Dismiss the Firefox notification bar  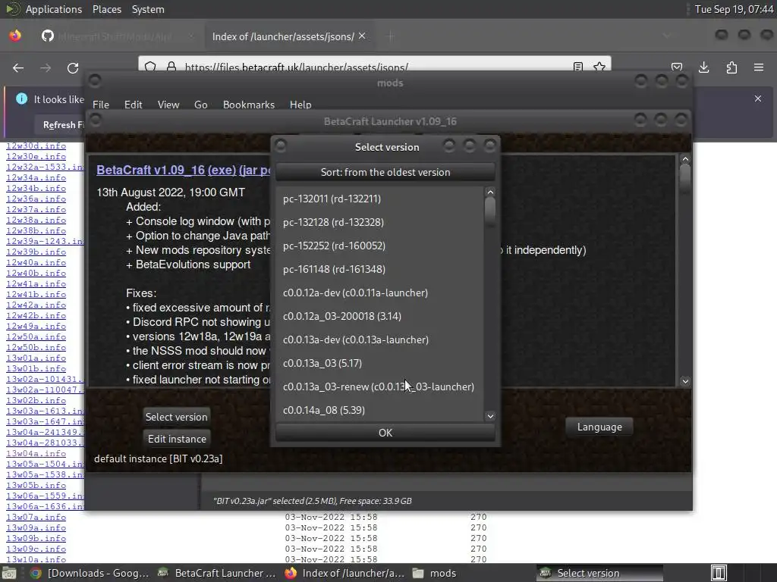(758, 99)
